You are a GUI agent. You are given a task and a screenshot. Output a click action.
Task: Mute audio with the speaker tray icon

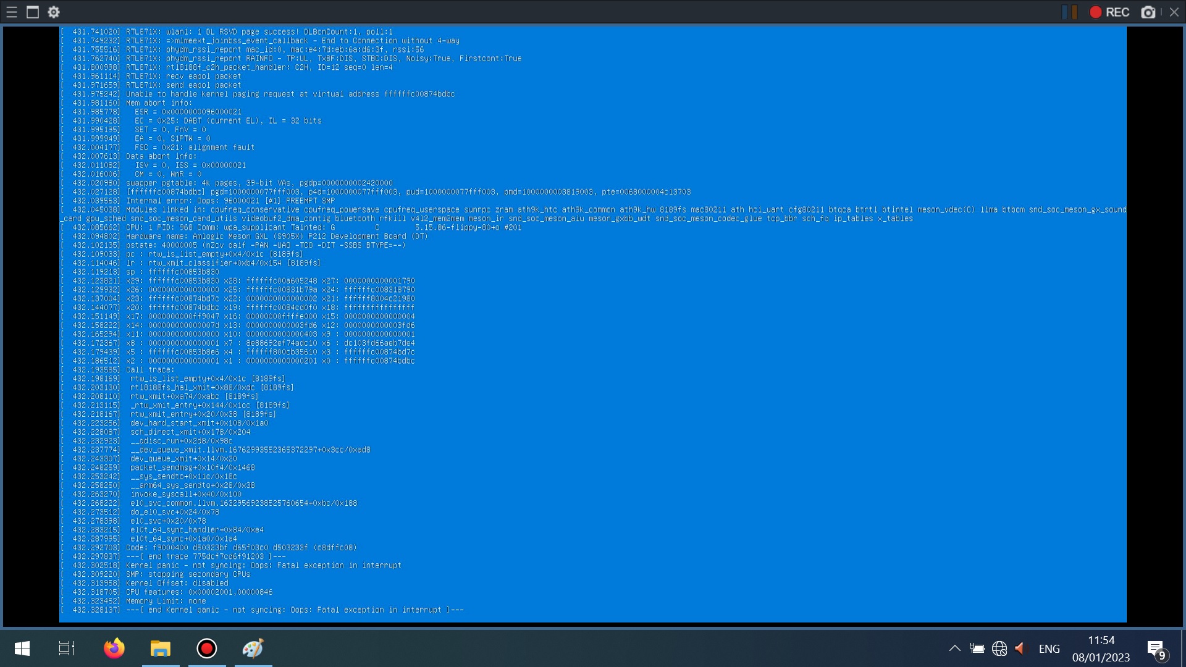click(x=1019, y=648)
